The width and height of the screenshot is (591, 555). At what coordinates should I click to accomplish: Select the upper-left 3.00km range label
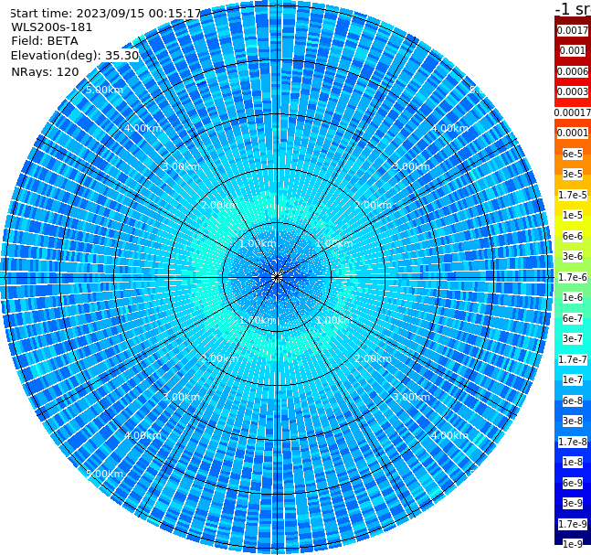[181, 166]
